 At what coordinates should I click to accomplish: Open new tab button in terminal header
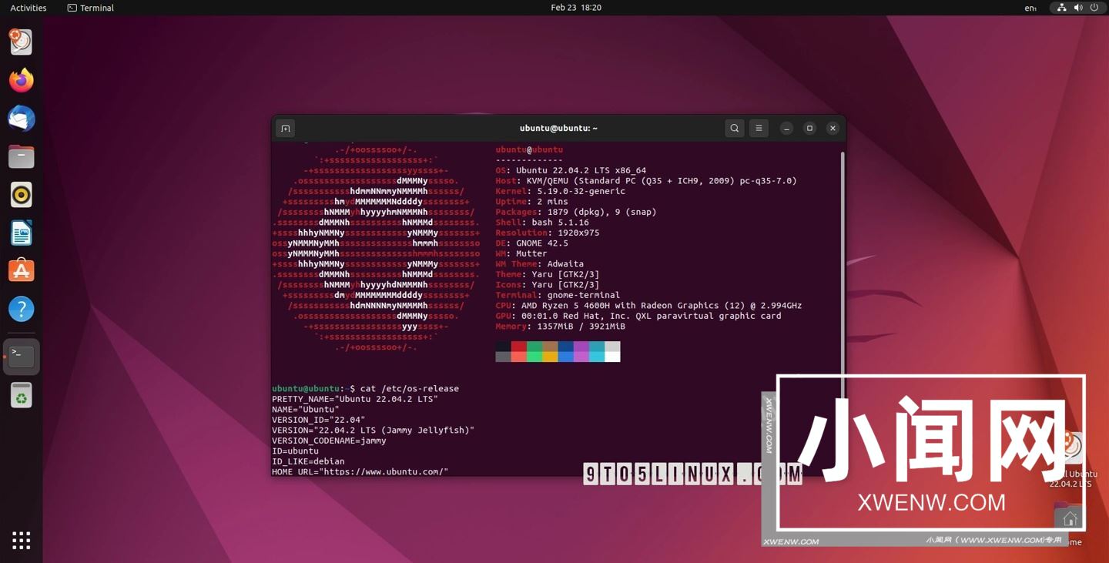[286, 129]
